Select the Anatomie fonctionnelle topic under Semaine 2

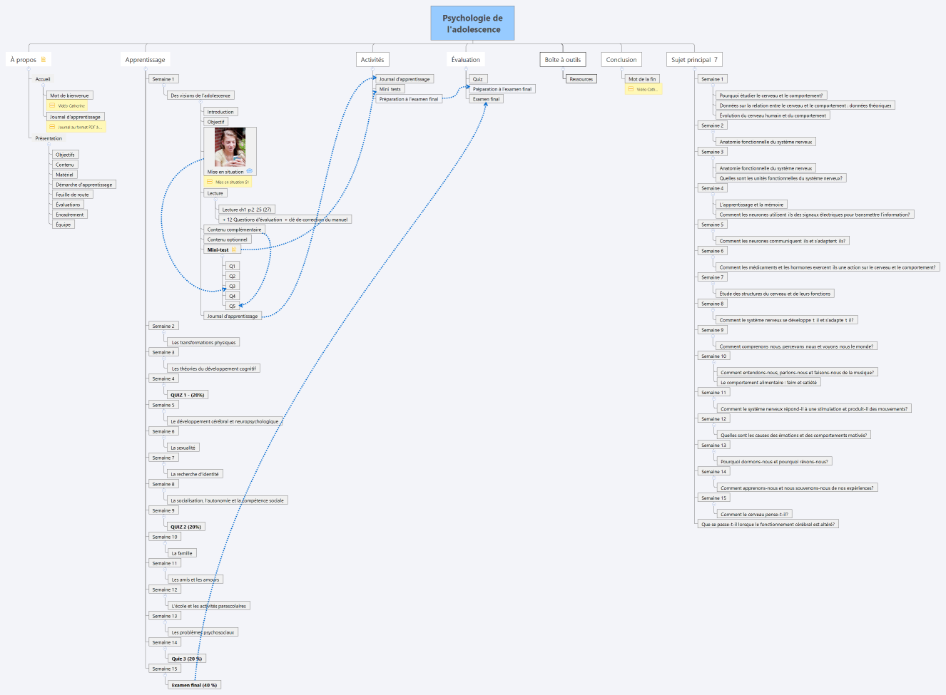(766, 142)
